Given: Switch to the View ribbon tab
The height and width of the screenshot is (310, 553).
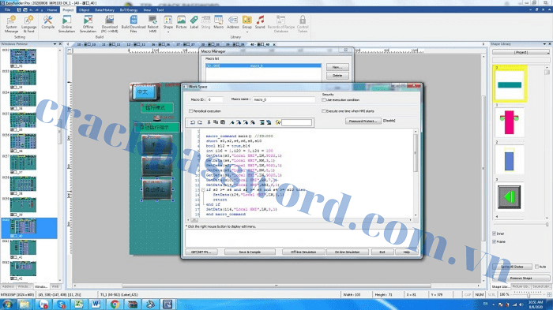Looking at the screenshot, I should [x=147, y=10].
